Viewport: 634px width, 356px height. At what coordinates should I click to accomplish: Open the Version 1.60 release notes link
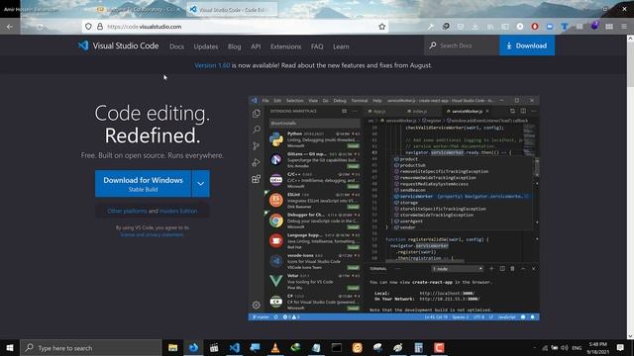tap(212, 65)
